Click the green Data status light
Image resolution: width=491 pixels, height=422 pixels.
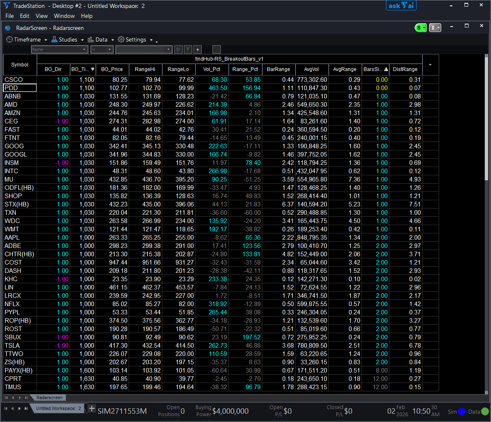[x=485, y=412]
